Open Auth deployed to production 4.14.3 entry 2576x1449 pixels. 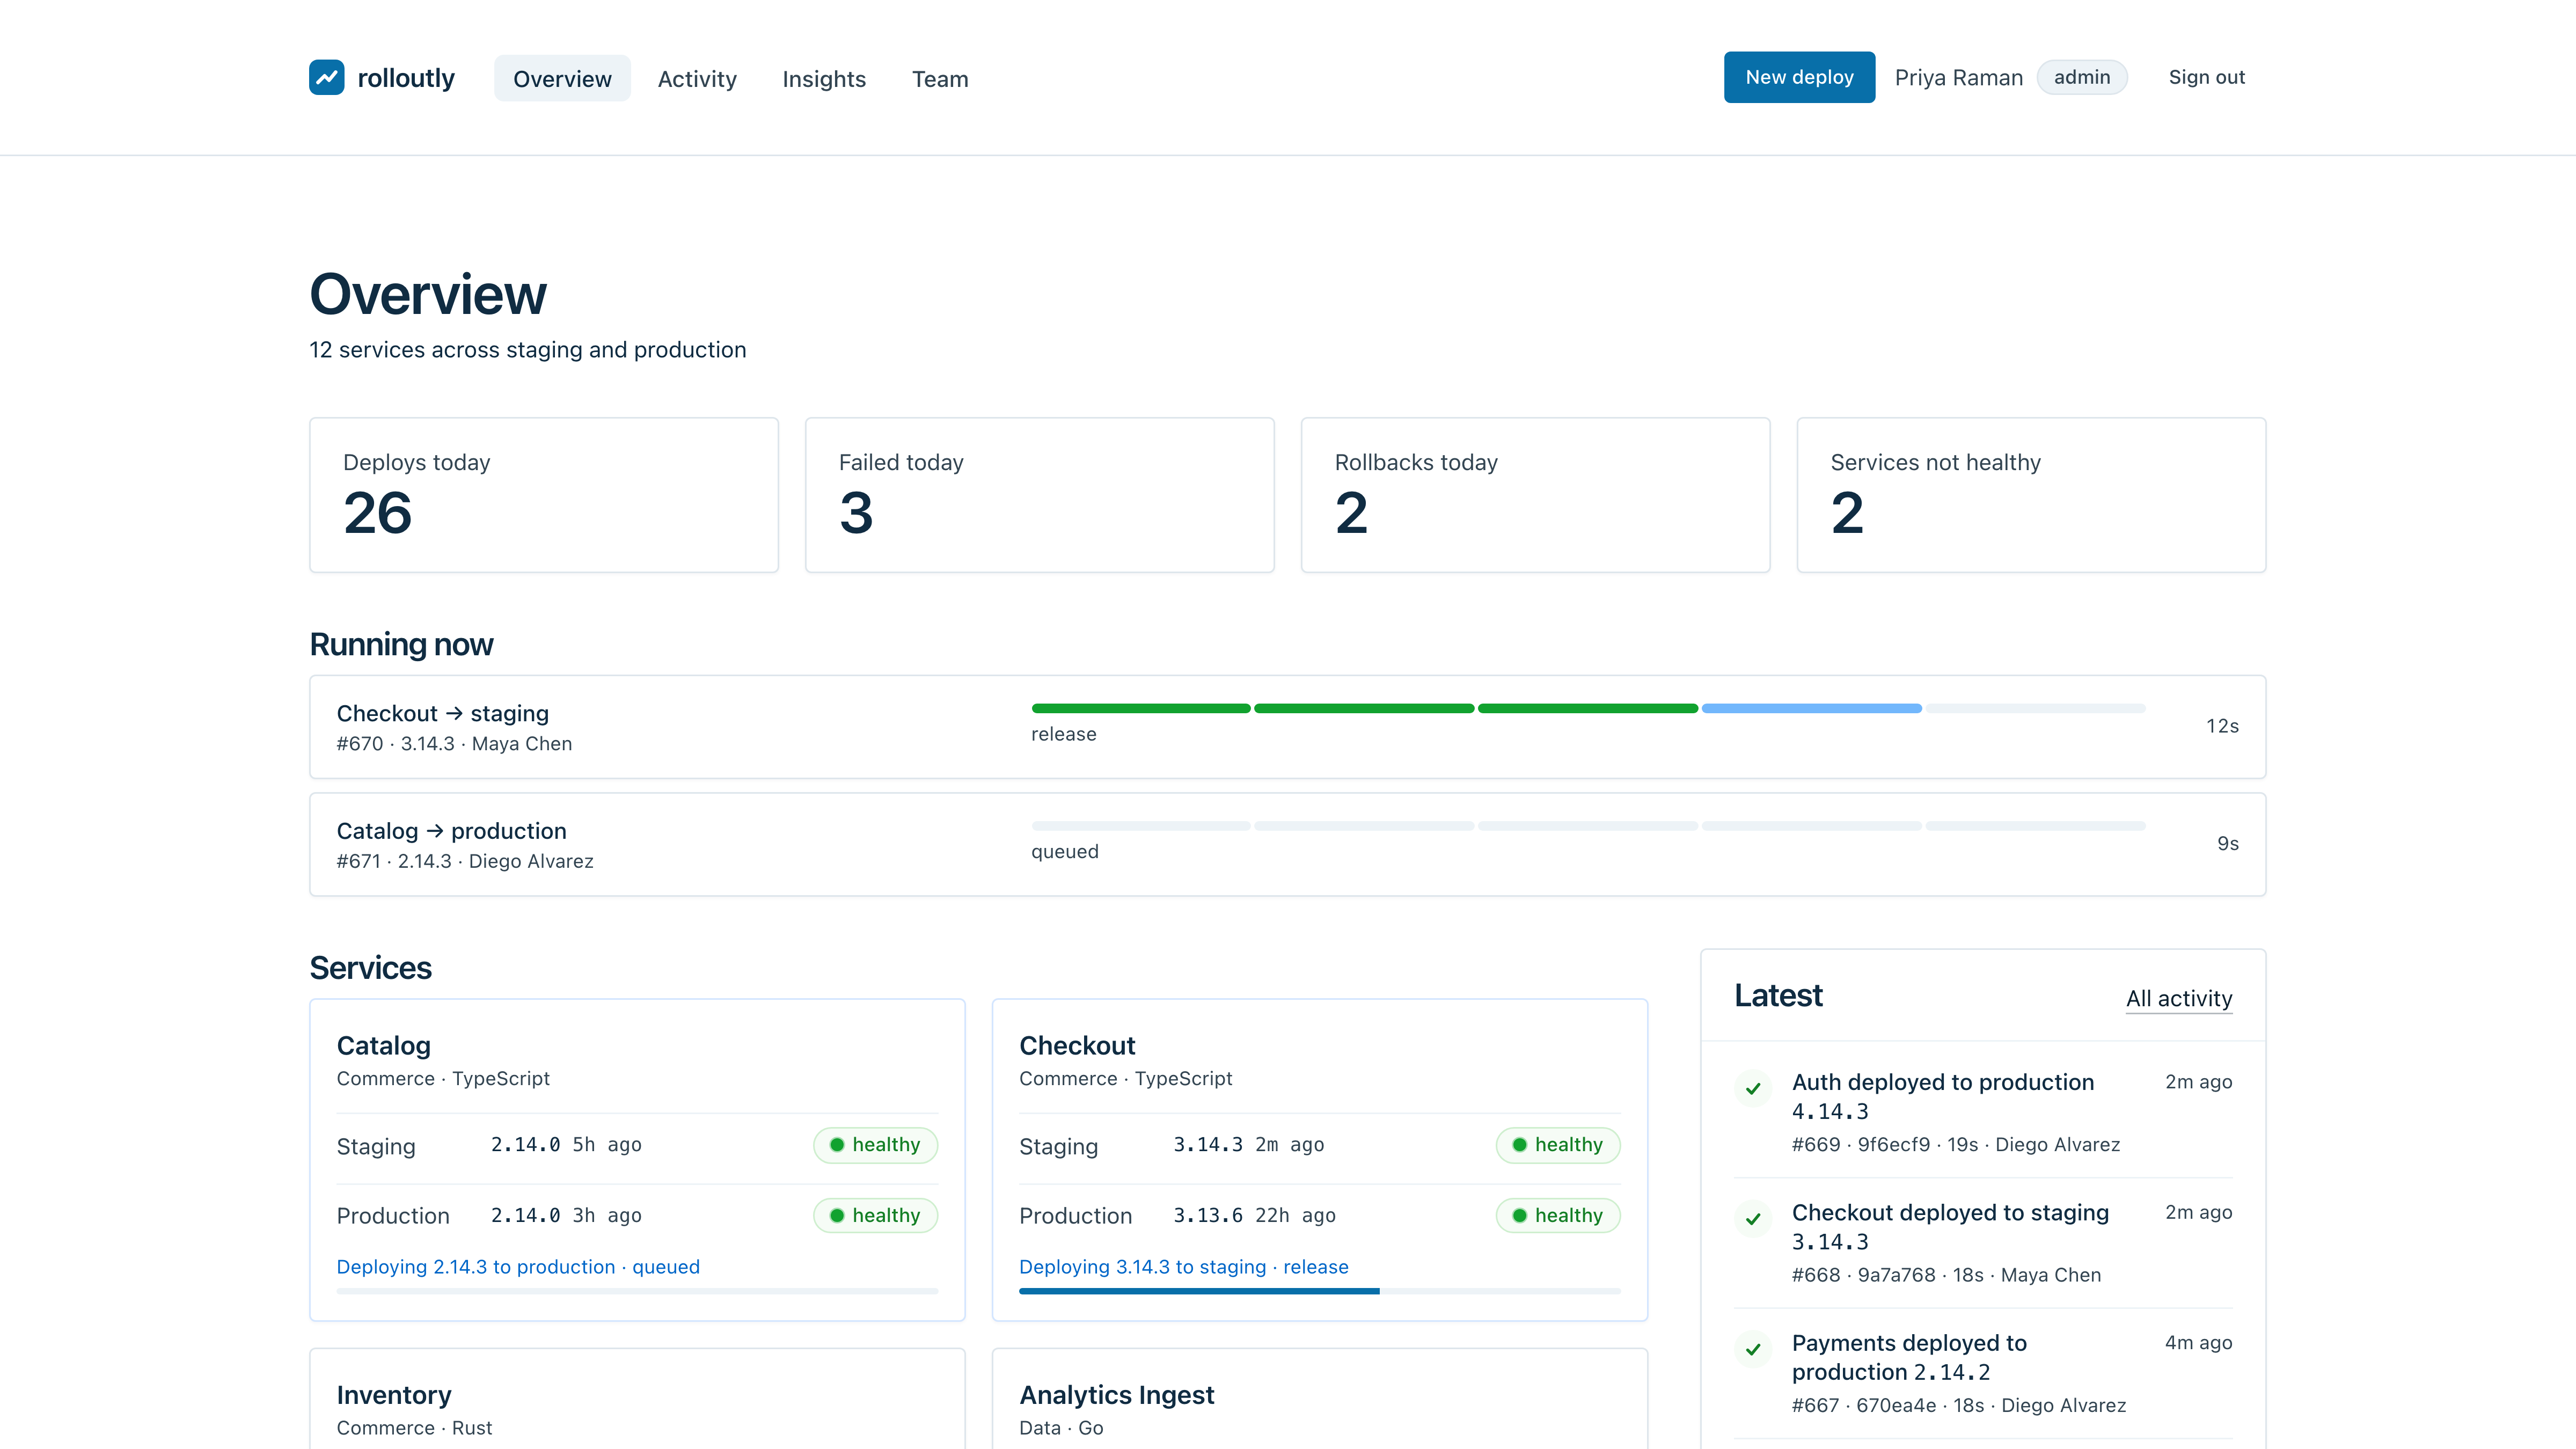click(x=1983, y=1112)
